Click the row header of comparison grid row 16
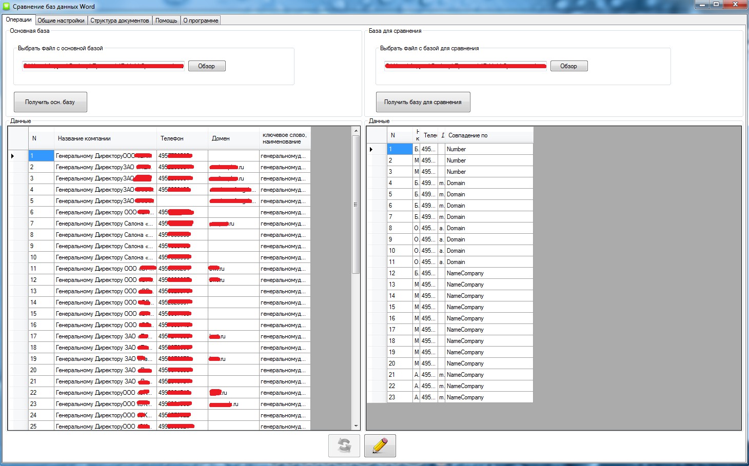 377,318
